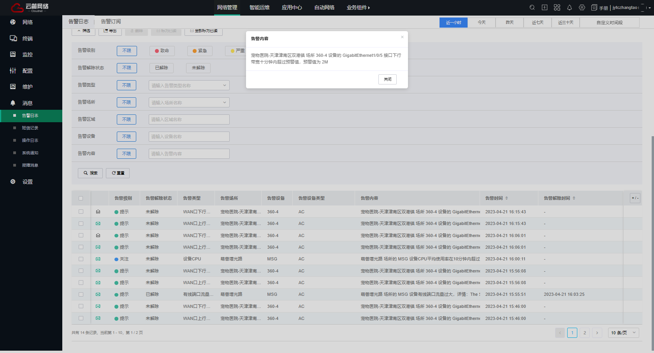The height and width of the screenshot is (353, 654).
Task: Check the 15:46:00 WAN口上行 alarm row checkbox
Action: 81,318
